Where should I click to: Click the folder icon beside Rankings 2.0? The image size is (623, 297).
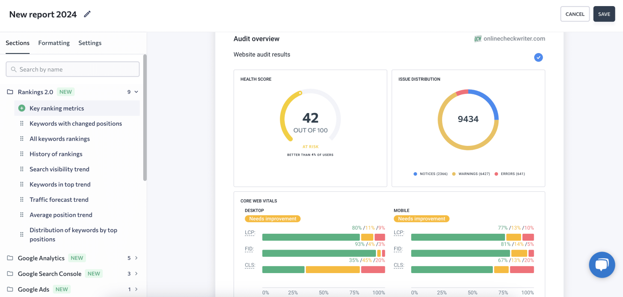(x=10, y=92)
